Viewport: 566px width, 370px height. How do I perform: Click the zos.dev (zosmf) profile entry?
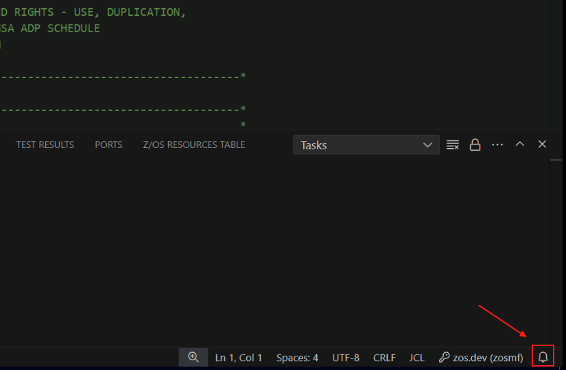(x=481, y=358)
